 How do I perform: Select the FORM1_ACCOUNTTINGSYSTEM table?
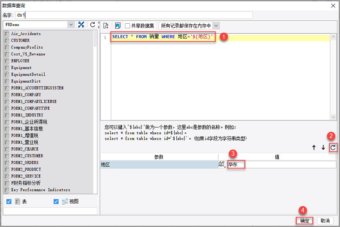click(37, 88)
